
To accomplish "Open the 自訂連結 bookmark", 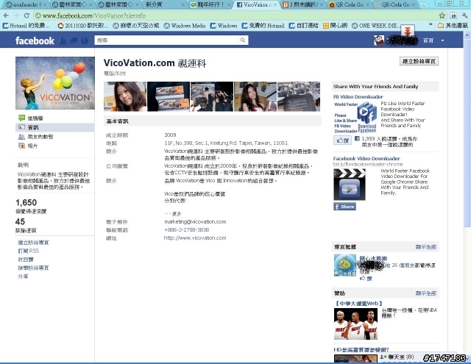I will (x=303, y=26).
